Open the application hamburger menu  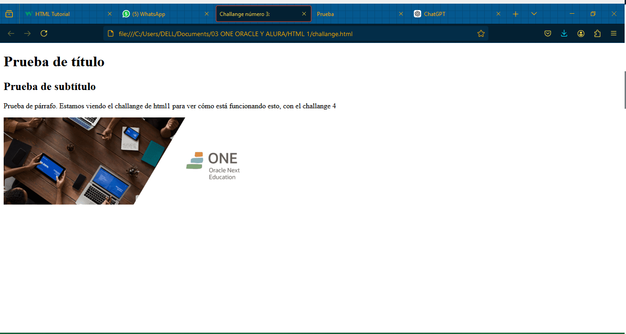(x=614, y=33)
